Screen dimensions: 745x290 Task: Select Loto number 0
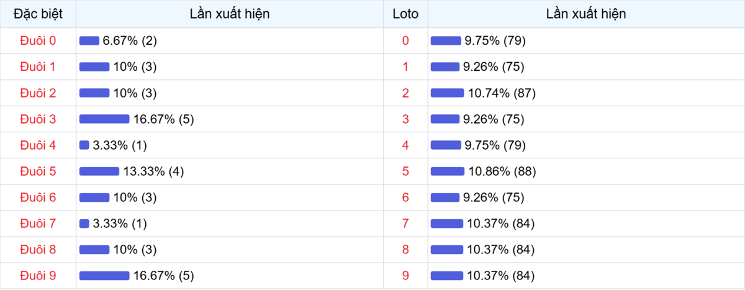coord(405,41)
